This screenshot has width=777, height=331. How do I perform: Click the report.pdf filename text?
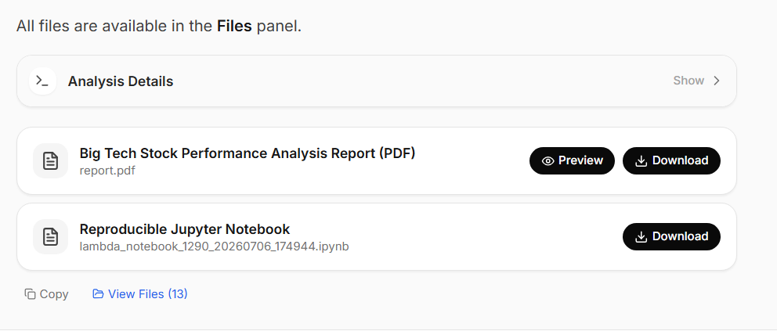[107, 171]
